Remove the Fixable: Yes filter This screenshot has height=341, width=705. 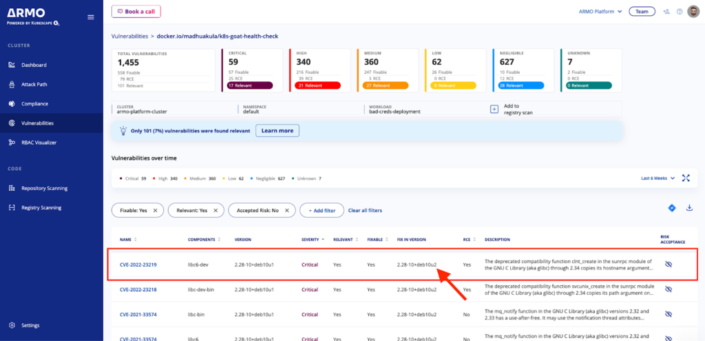click(x=155, y=210)
